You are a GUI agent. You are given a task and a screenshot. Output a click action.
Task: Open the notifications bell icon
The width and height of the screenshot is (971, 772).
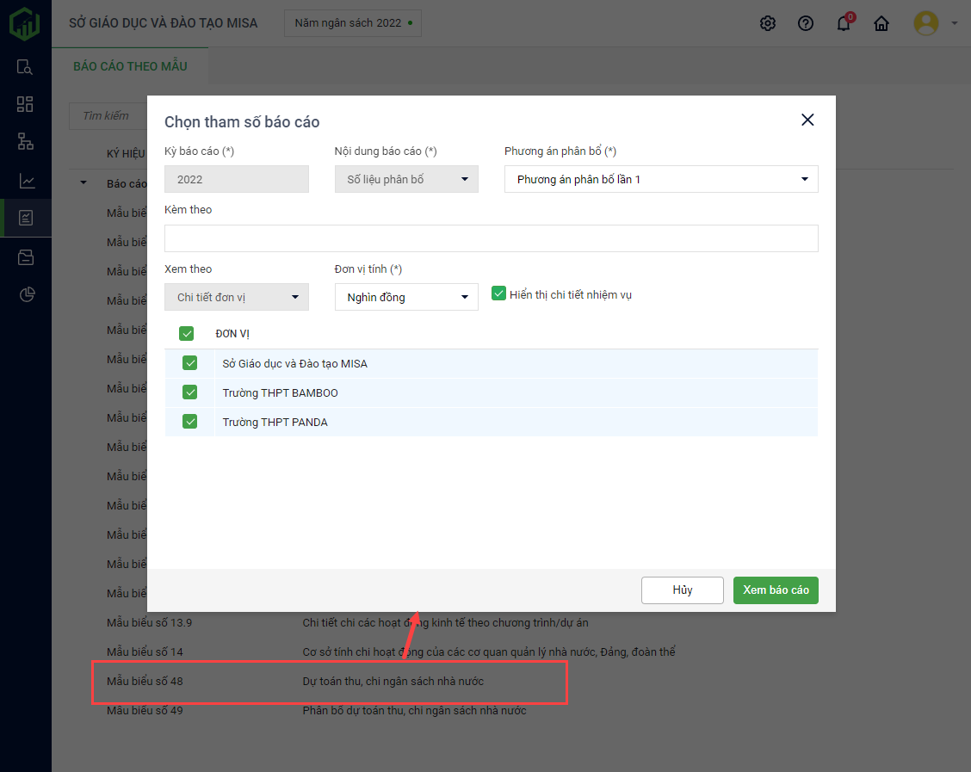pyautogui.click(x=844, y=23)
